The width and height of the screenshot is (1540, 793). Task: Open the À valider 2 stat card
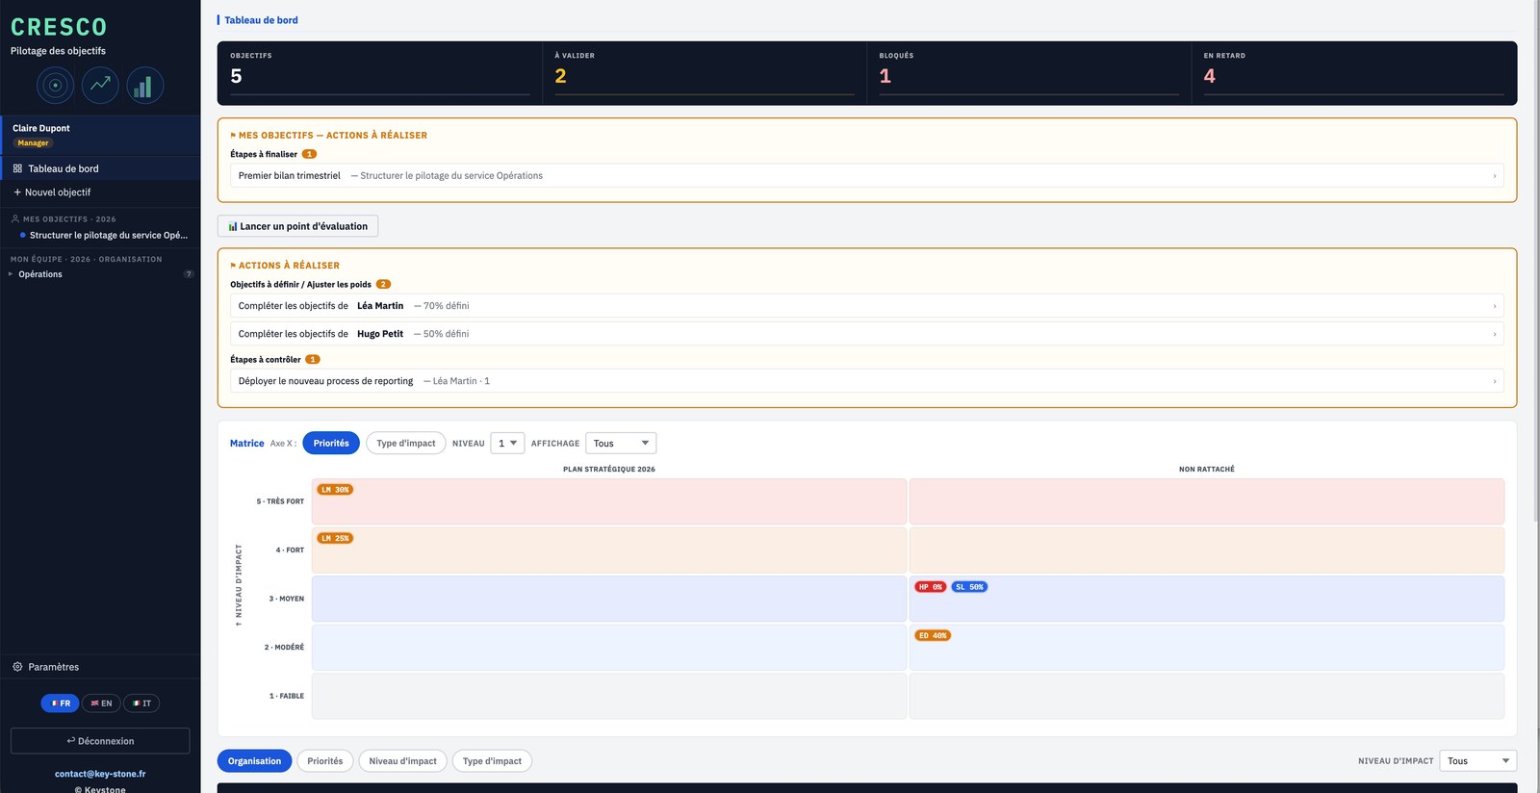point(705,73)
